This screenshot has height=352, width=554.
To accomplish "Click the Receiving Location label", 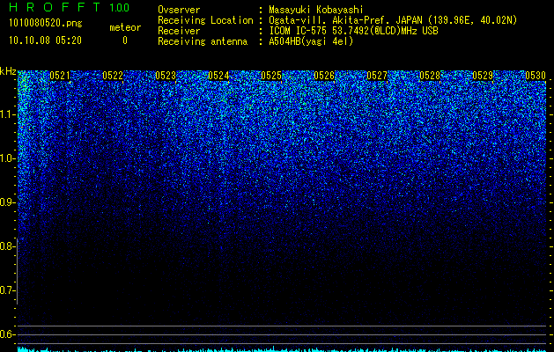I will (x=205, y=20).
